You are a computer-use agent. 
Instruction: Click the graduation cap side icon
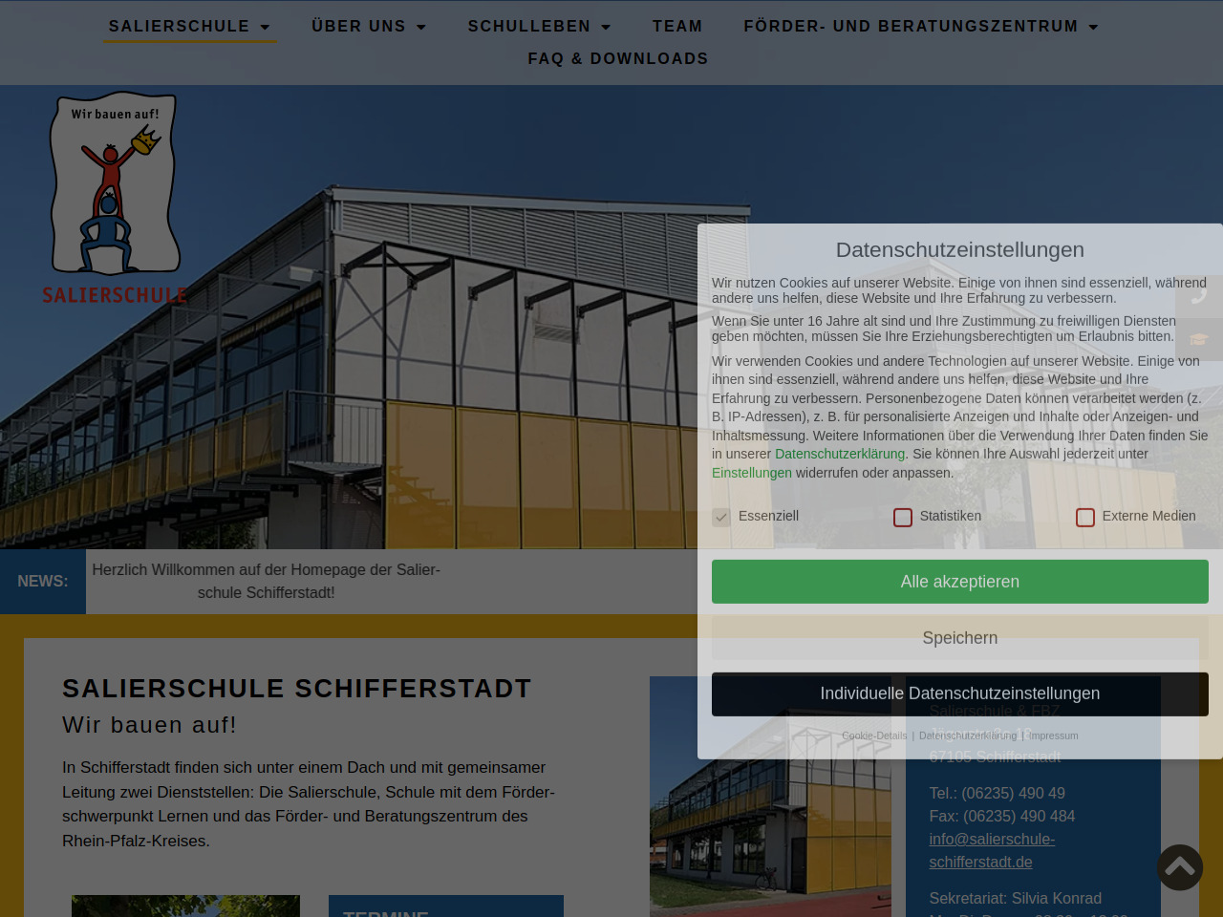point(1200,339)
